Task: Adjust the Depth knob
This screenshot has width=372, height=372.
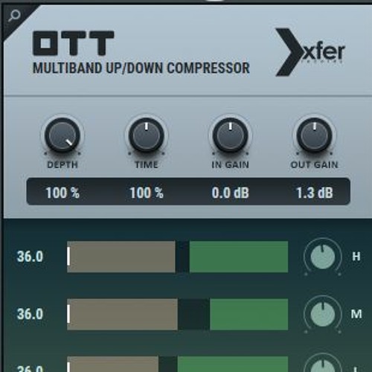Action: click(62, 135)
